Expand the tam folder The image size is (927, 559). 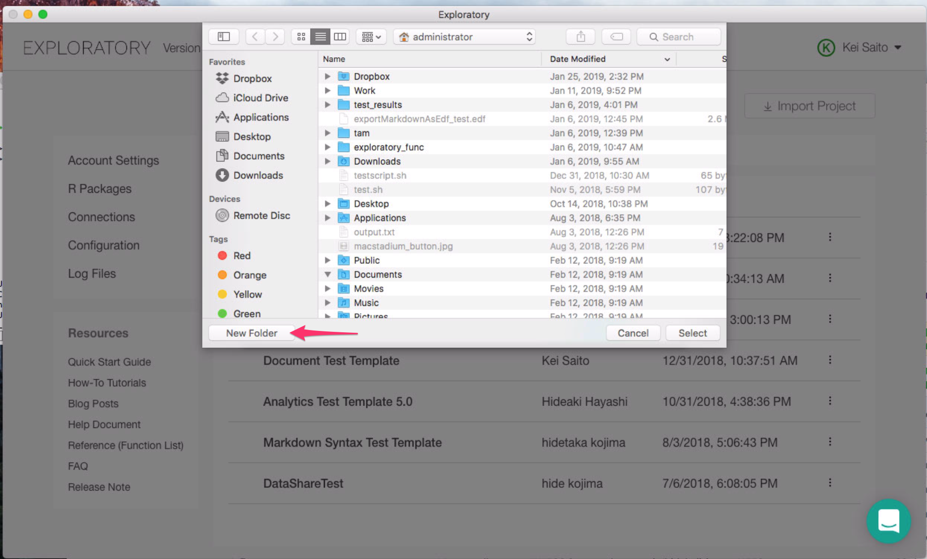327,133
